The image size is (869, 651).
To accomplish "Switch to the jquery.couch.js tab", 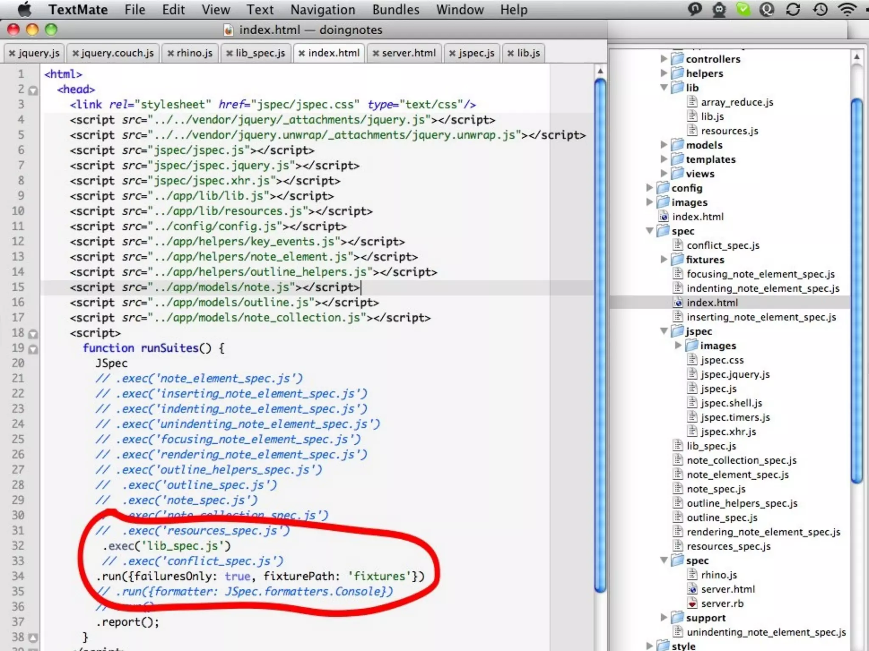I will pyautogui.click(x=113, y=53).
